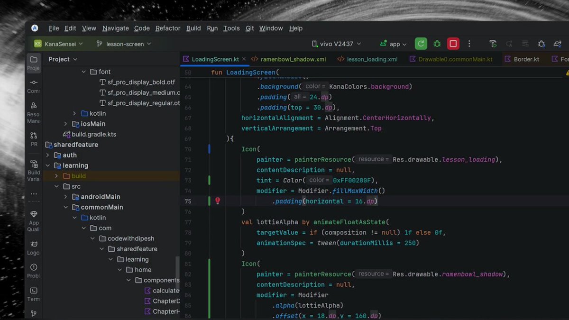Click the Debug bug icon
Viewport: 569px width, 320px height.
click(437, 44)
